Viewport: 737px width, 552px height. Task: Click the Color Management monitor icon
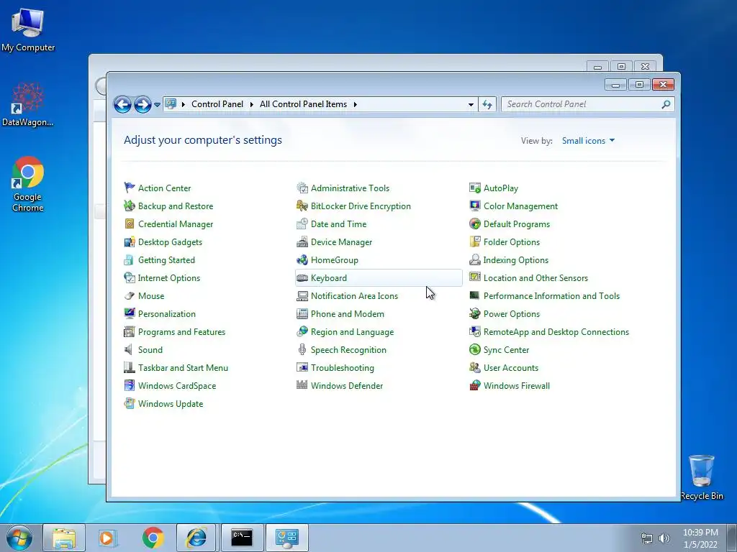(475, 206)
